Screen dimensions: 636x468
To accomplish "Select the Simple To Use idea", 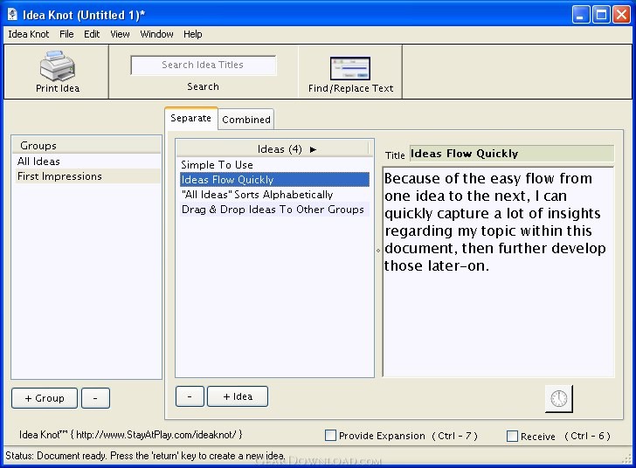I will pos(217,165).
